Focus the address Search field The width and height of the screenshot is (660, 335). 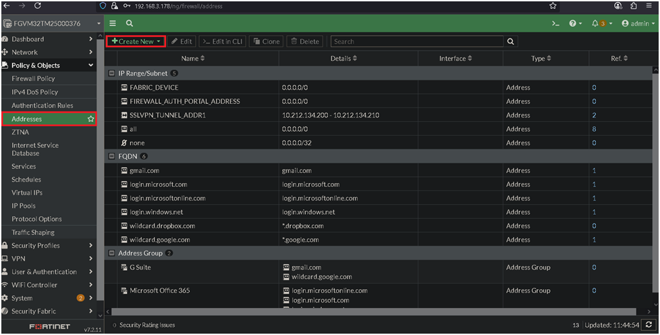click(416, 41)
